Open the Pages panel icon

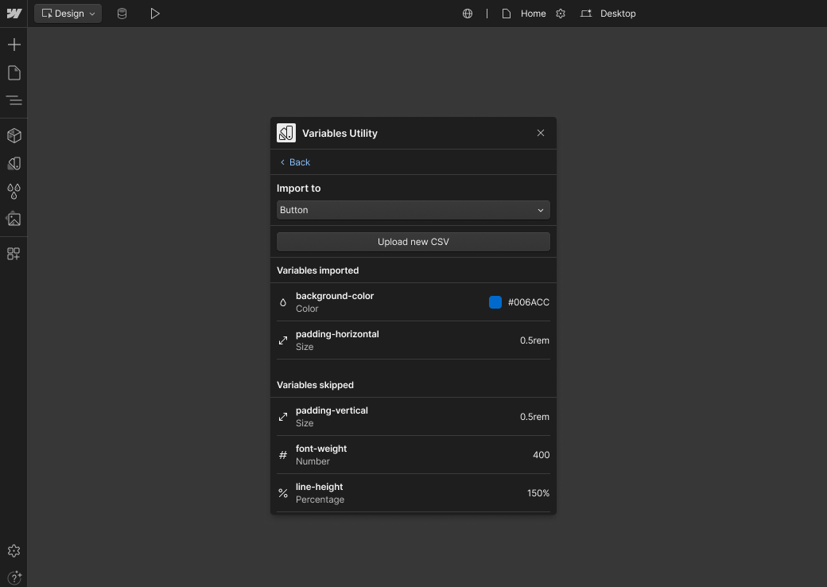coord(14,73)
